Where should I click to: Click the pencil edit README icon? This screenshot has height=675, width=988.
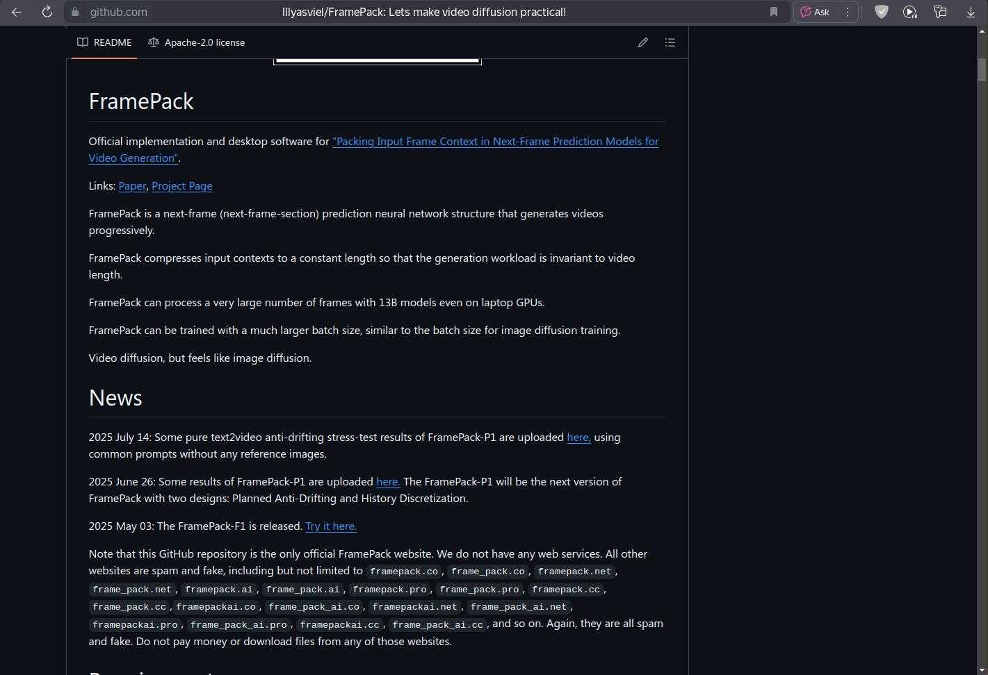(643, 42)
